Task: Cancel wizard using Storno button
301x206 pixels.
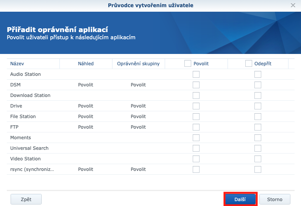Action: point(275,199)
